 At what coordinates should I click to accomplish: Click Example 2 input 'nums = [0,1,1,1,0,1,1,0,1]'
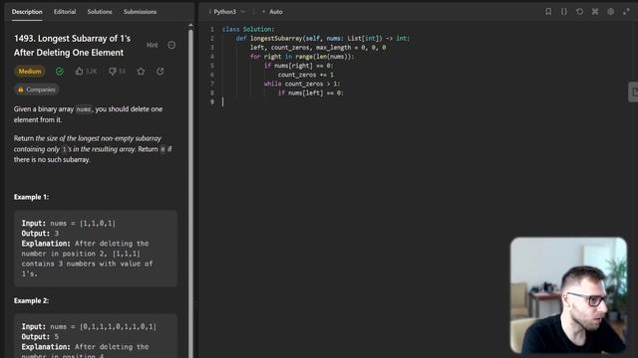104,327
